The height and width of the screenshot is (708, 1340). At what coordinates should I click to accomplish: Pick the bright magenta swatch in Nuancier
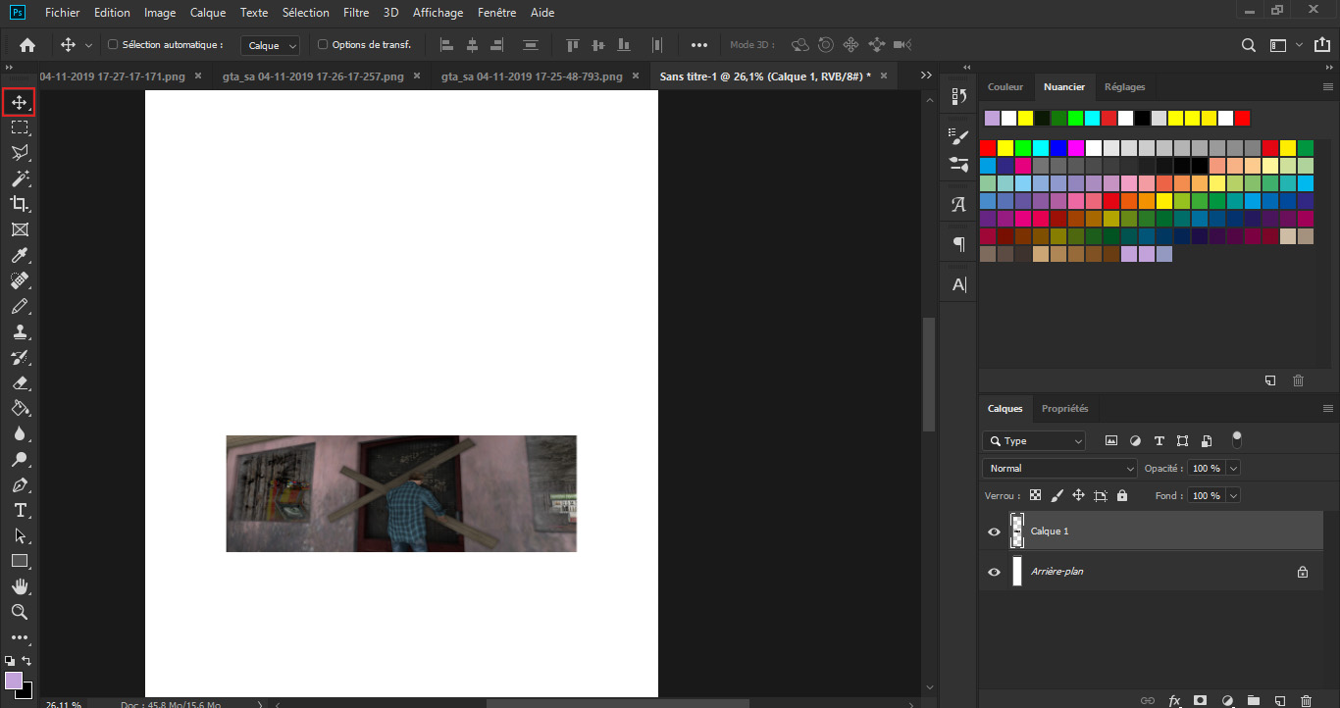coord(1076,148)
